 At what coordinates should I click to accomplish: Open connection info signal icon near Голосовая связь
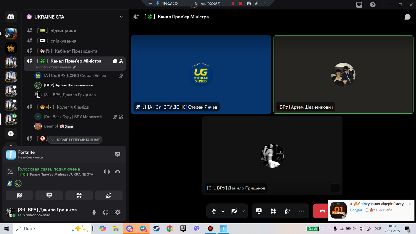[x=10, y=171]
